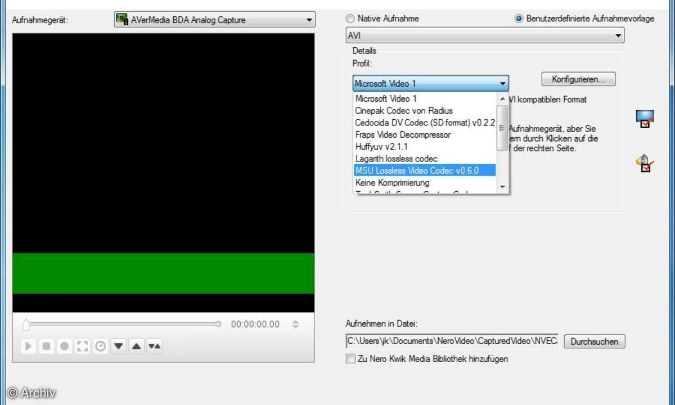The image size is (675, 405).
Task: Choose Cinepak Codec von Radius
Action: 425,110
